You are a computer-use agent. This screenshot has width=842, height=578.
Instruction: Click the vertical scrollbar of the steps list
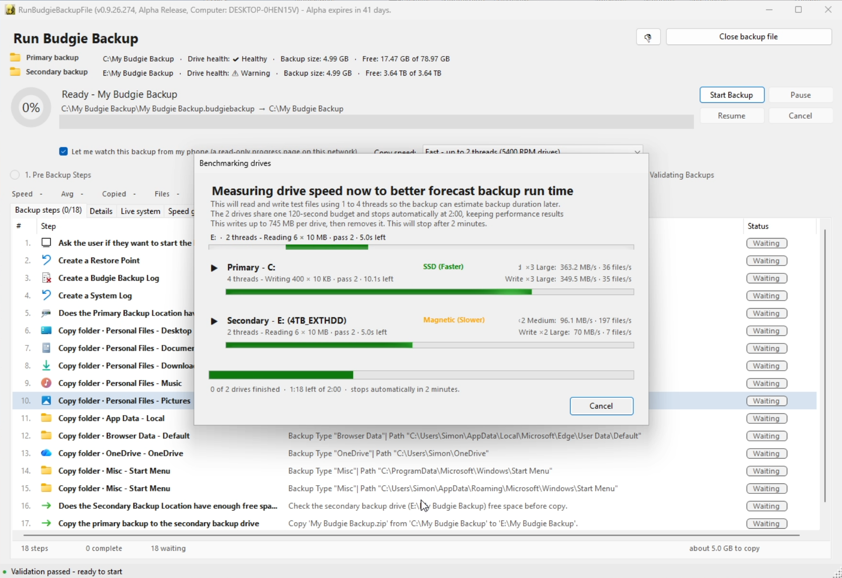tap(825, 366)
